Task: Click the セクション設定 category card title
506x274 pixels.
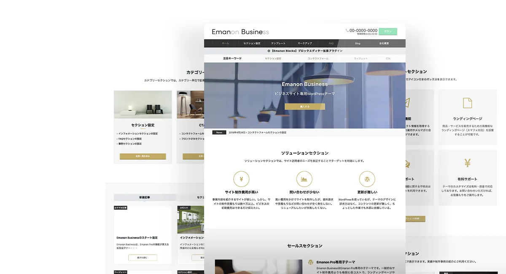Action: tap(143, 125)
